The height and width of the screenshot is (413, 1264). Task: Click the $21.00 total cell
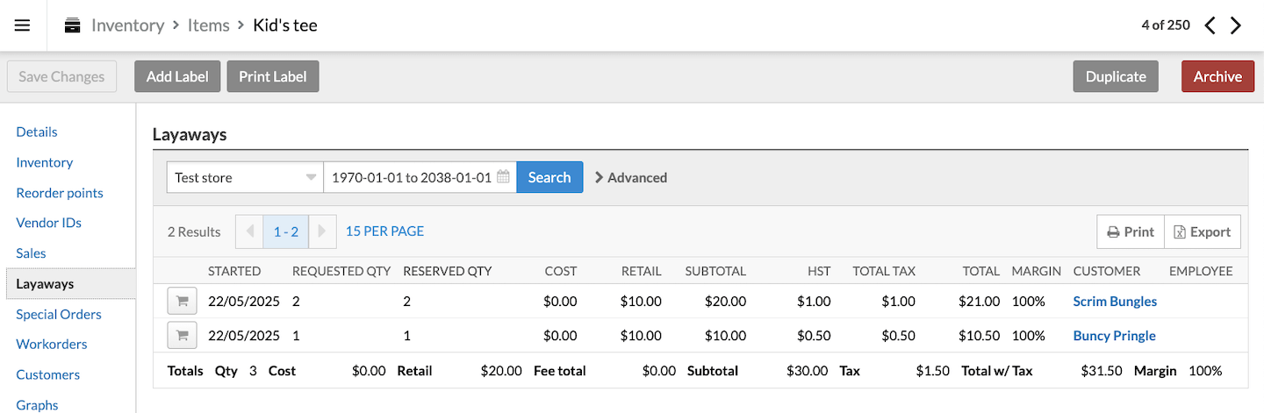click(x=980, y=301)
